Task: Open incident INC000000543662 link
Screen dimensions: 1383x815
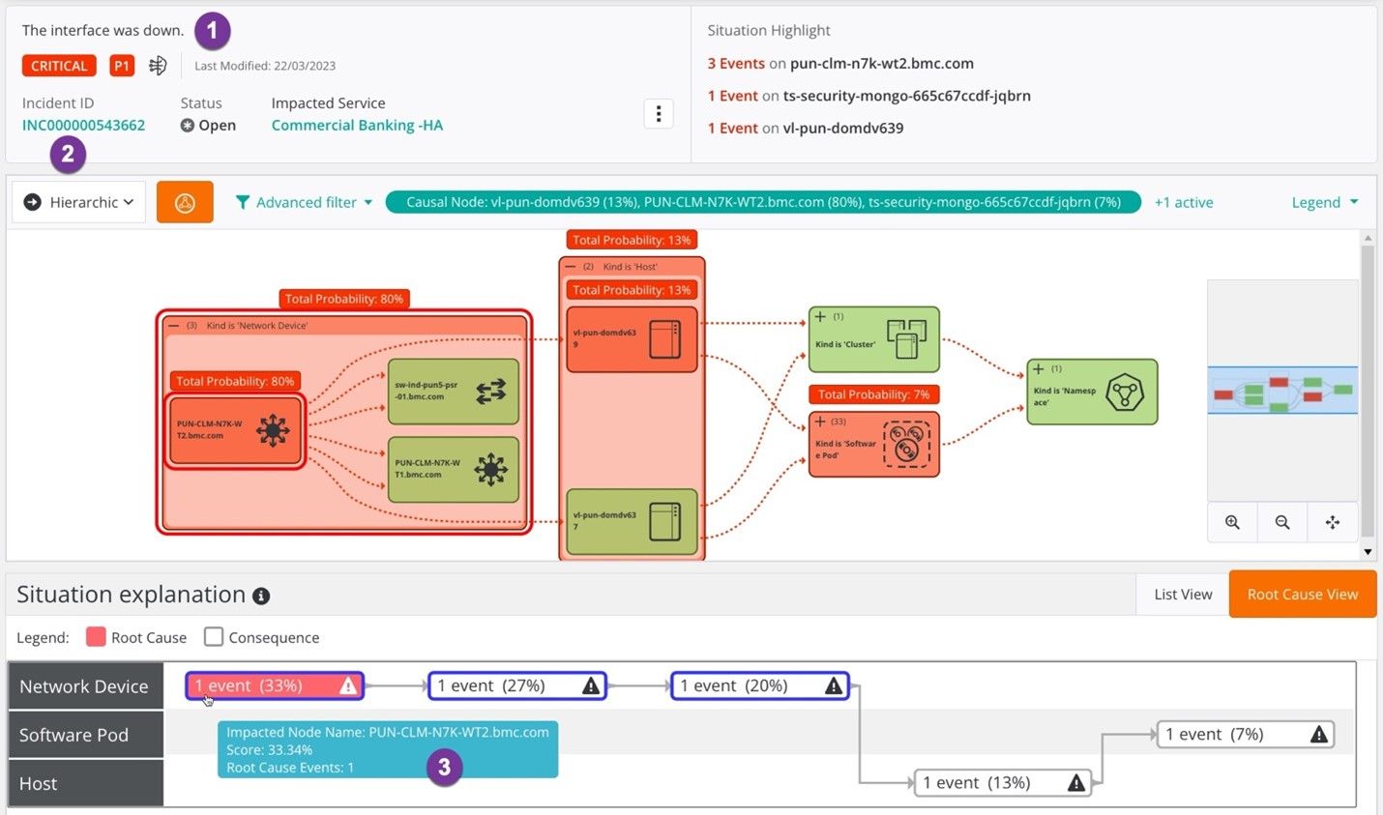Action: point(83,125)
